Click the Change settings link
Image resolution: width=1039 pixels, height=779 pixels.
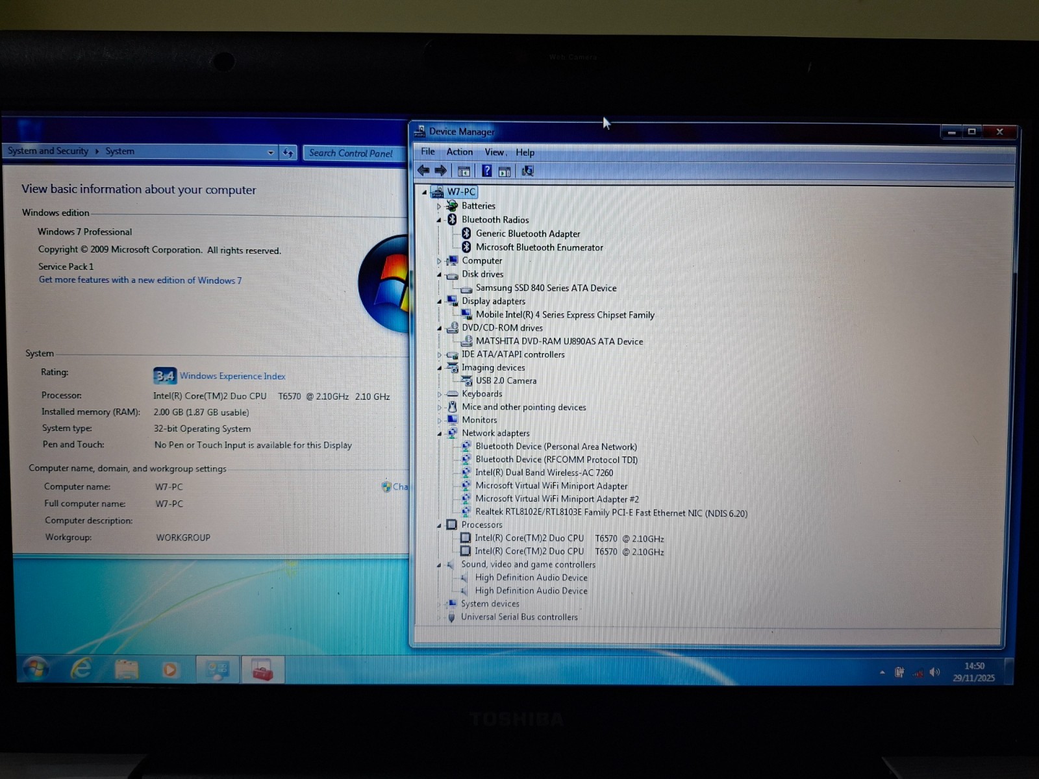click(x=396, y=486)
